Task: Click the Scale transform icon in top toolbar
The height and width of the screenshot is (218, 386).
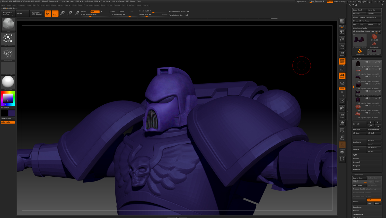Action: point(69,13)
